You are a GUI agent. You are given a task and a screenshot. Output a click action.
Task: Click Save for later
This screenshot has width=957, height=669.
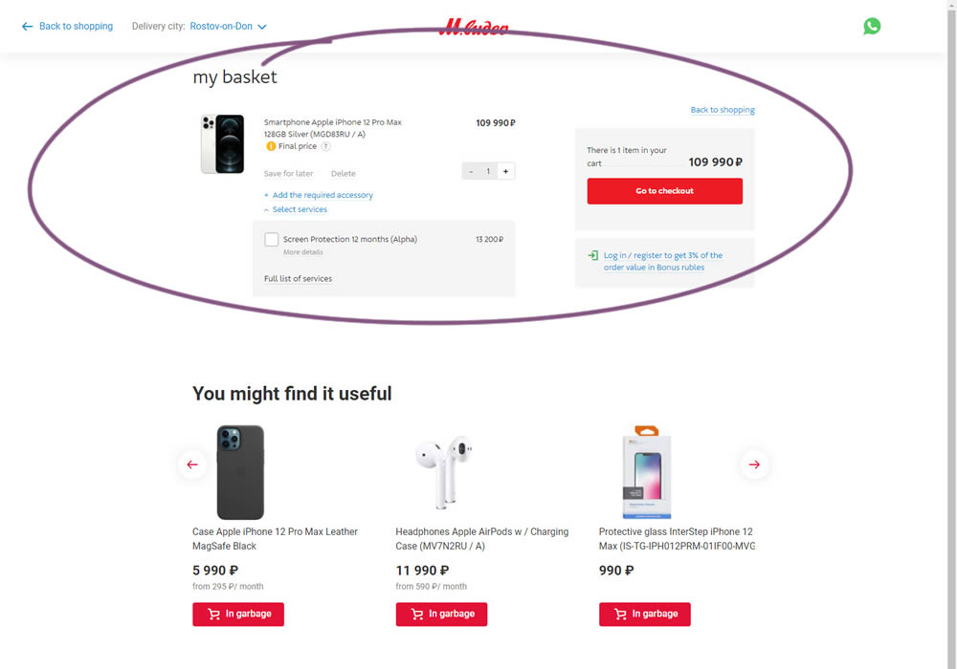pos(288,174)
